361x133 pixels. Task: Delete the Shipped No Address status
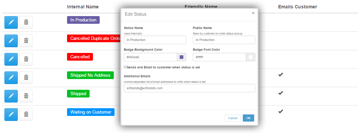[26, 78]
